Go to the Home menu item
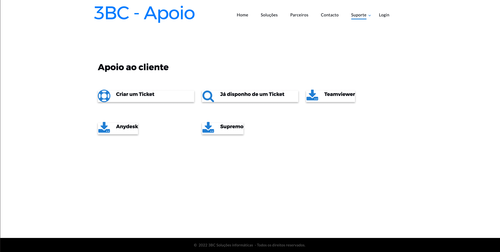This screenshot has width=500, height=252. tap(242, 15)
